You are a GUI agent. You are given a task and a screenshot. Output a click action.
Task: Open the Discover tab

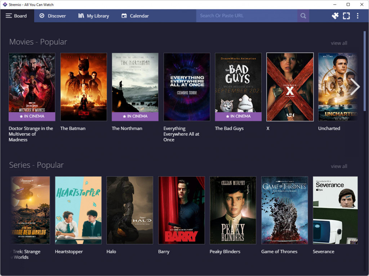(53, 16)
